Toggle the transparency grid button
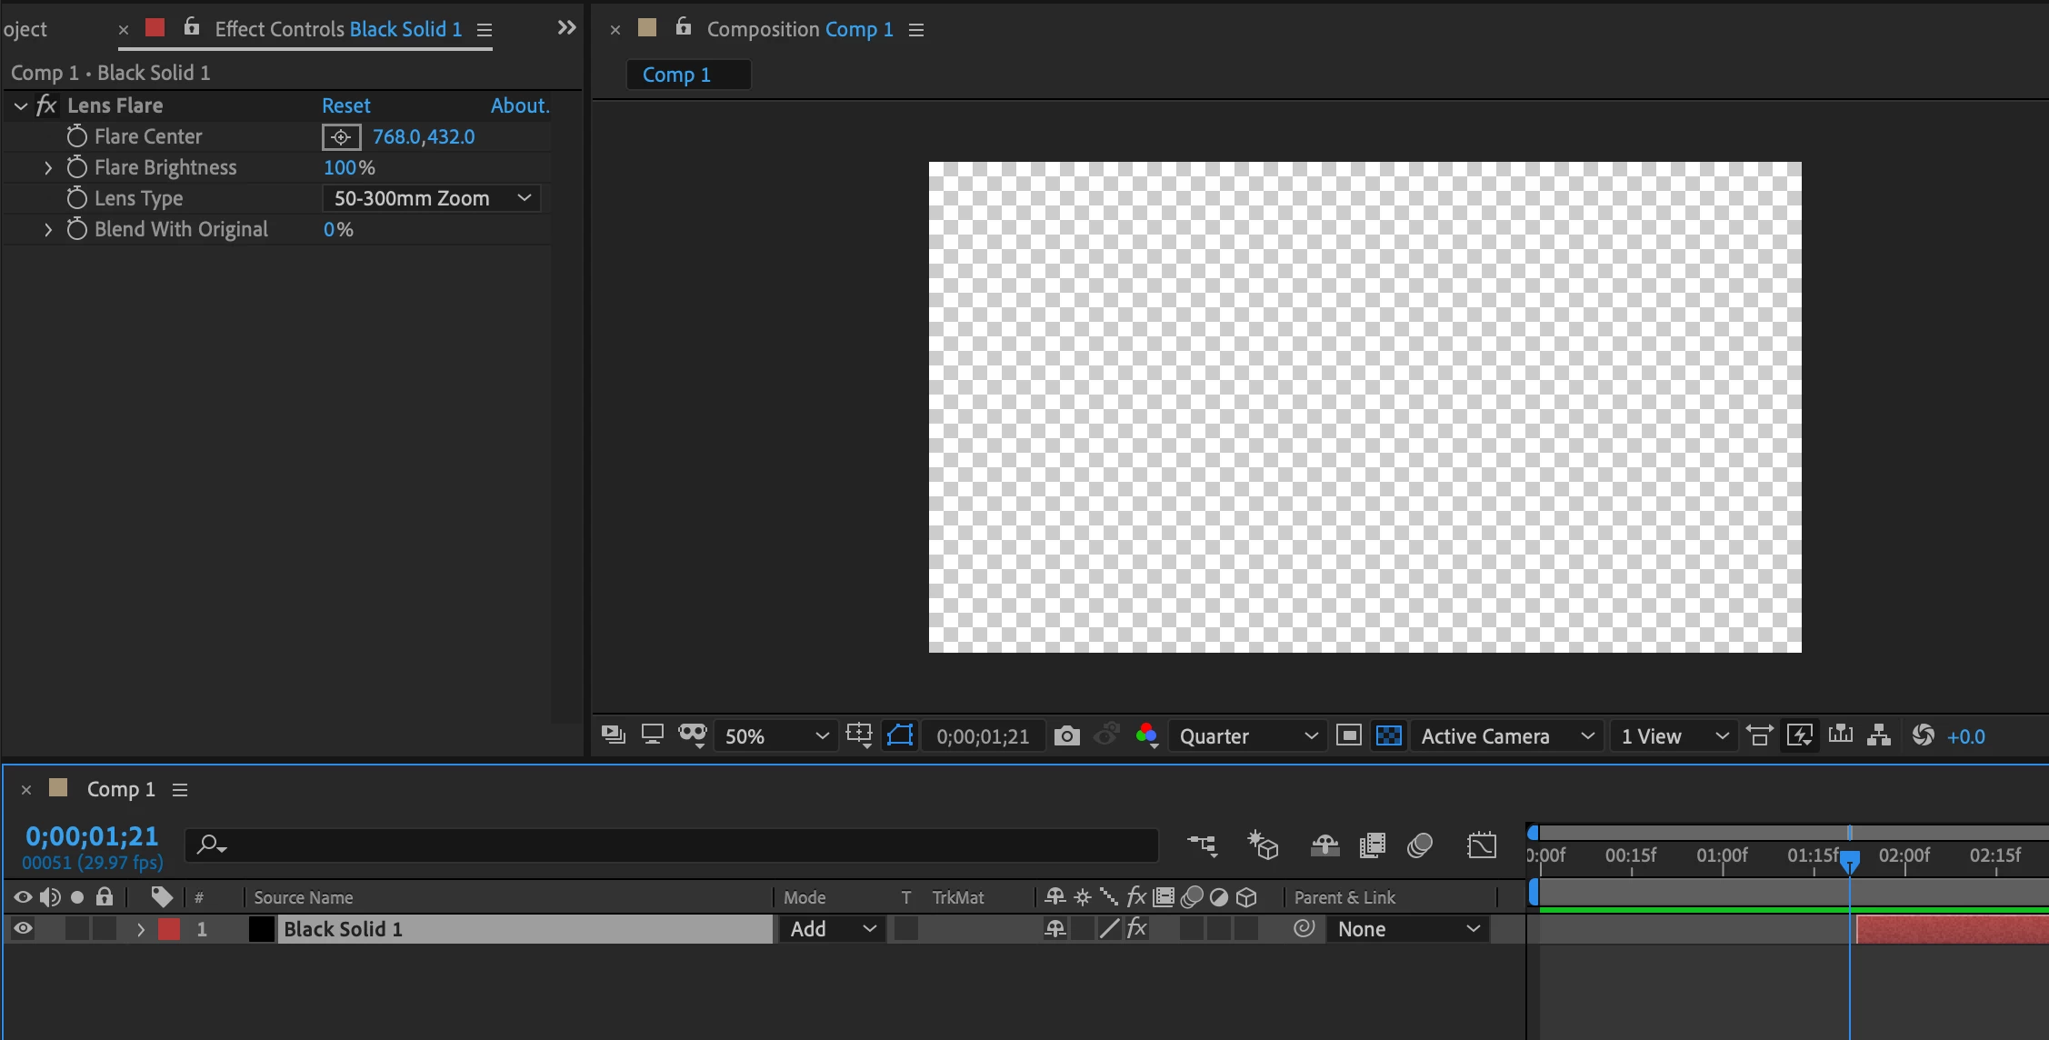The width and height of the screenshot is (2049, 1040). (x=1388, y=735)
